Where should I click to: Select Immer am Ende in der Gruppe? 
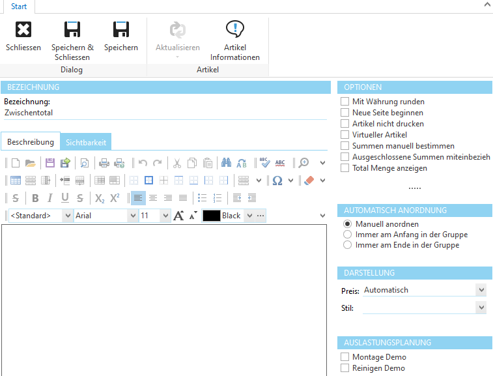click(348, 245)
